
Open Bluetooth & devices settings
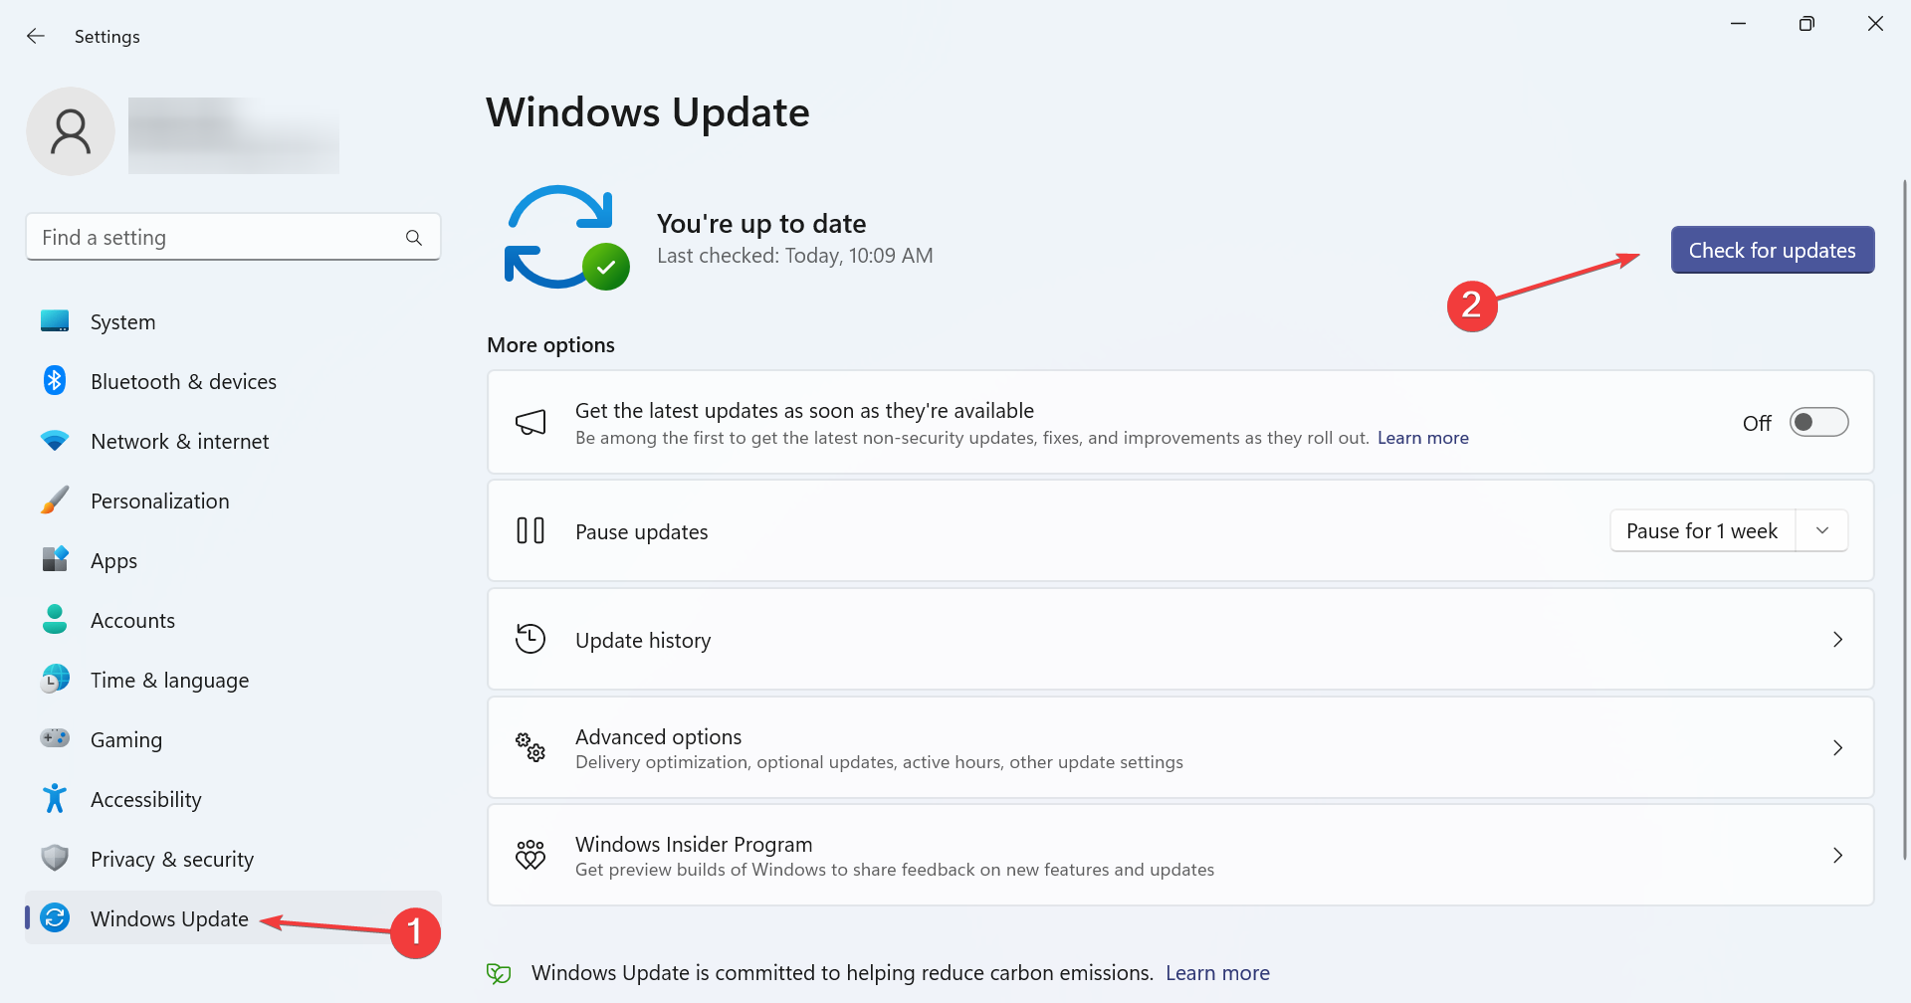pos(233,381)
